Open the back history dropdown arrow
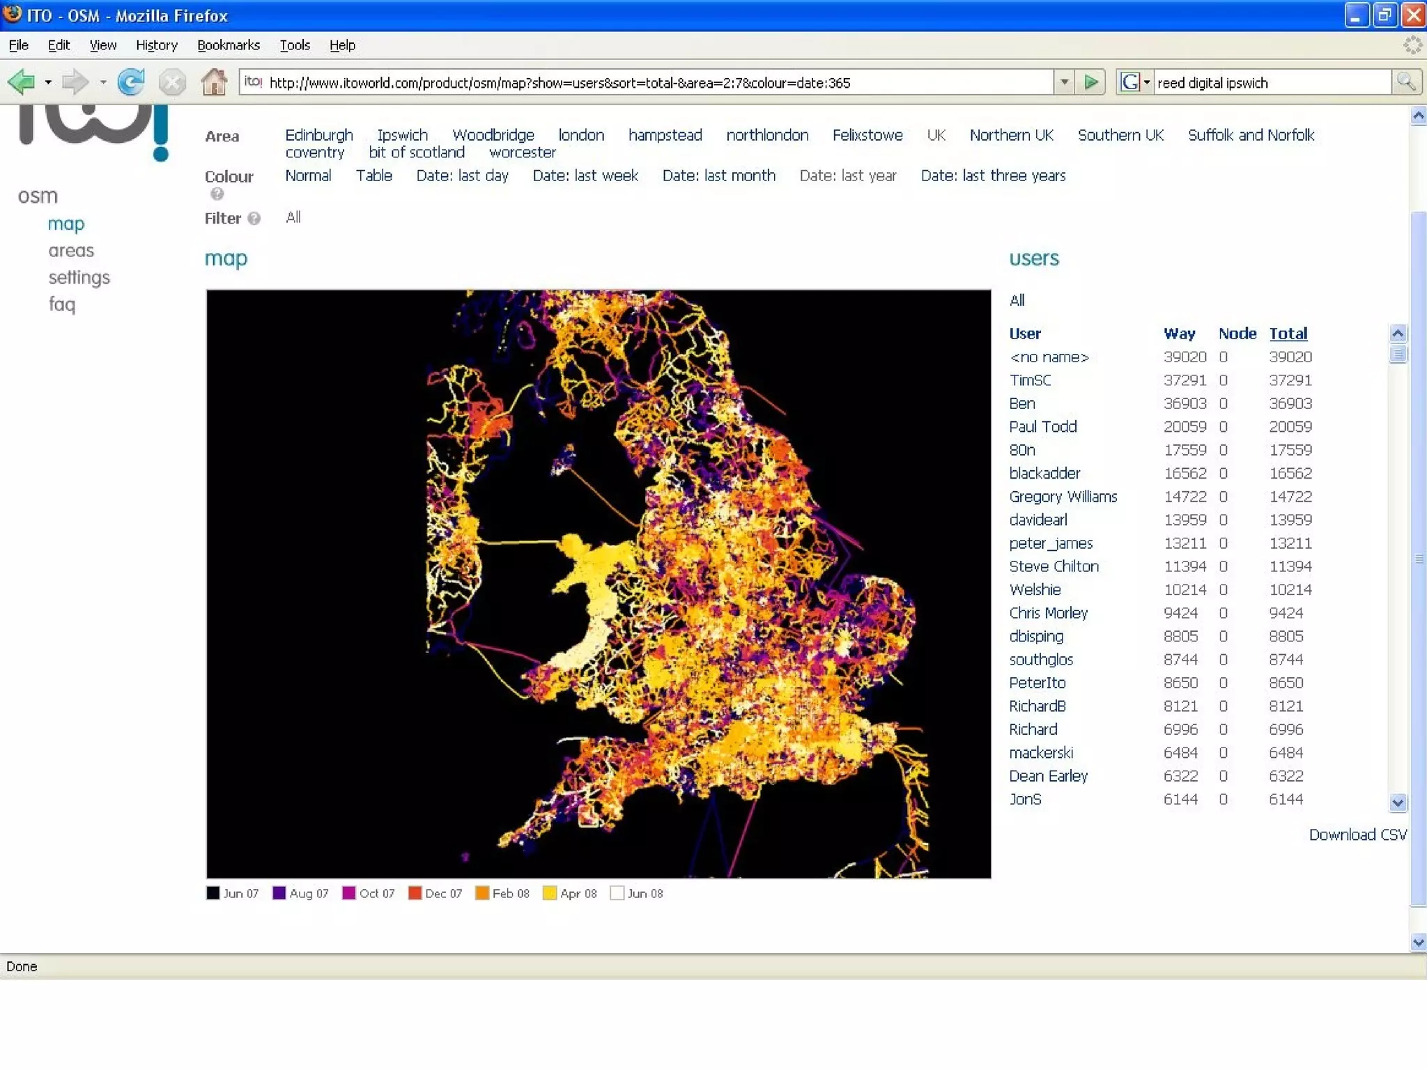The image size is (1427, 1070). (x=48, y=82)
